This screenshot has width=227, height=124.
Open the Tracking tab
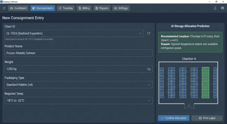coord(66,8)
